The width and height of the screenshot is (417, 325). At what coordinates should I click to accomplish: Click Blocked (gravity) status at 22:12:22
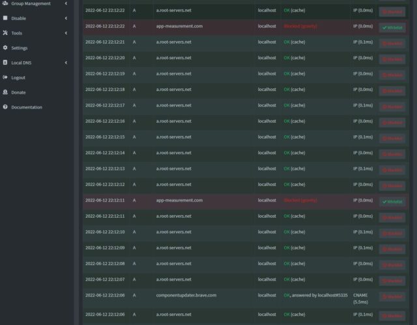click(x=300, y=26)
